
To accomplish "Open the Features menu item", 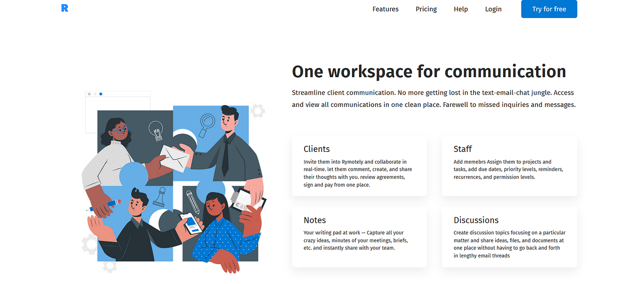I will (x=386, y=9).
